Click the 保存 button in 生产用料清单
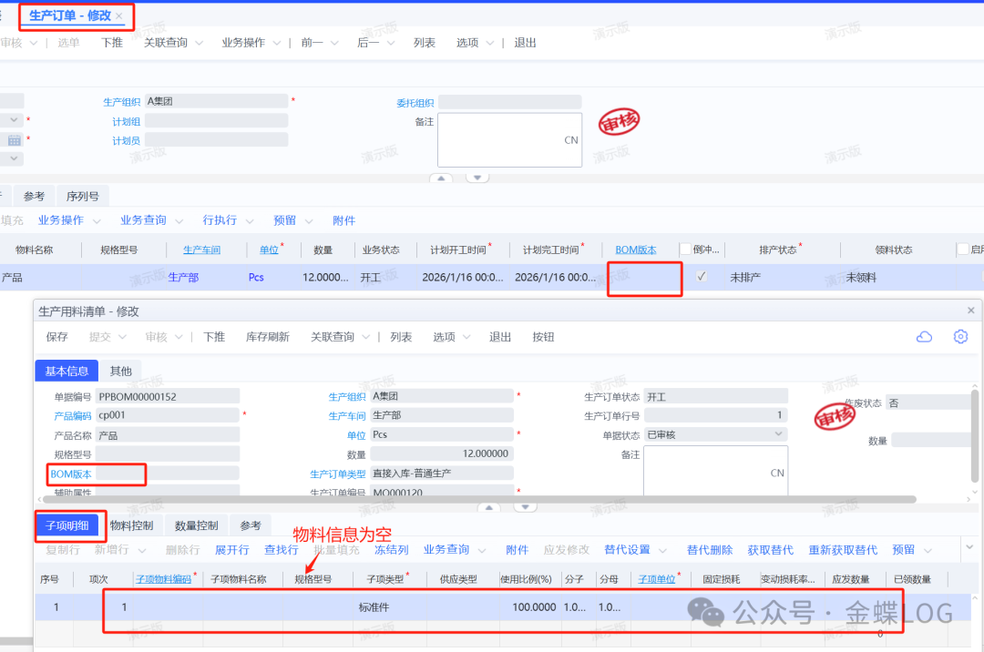 [x=56, y=337]
